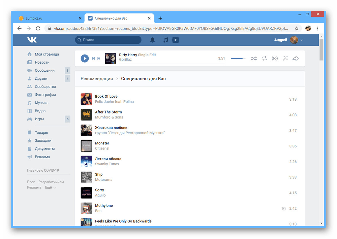Viewport: 337px width, 239px height.
Task: Adjust the volume slider
Action: (x=238, y=59)
